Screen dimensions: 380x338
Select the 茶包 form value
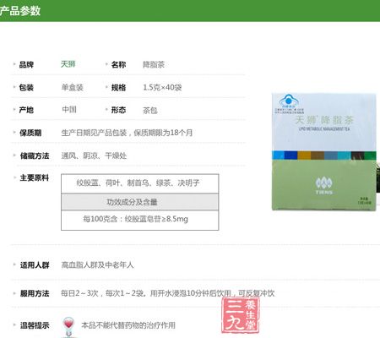(x=150, y=111)
